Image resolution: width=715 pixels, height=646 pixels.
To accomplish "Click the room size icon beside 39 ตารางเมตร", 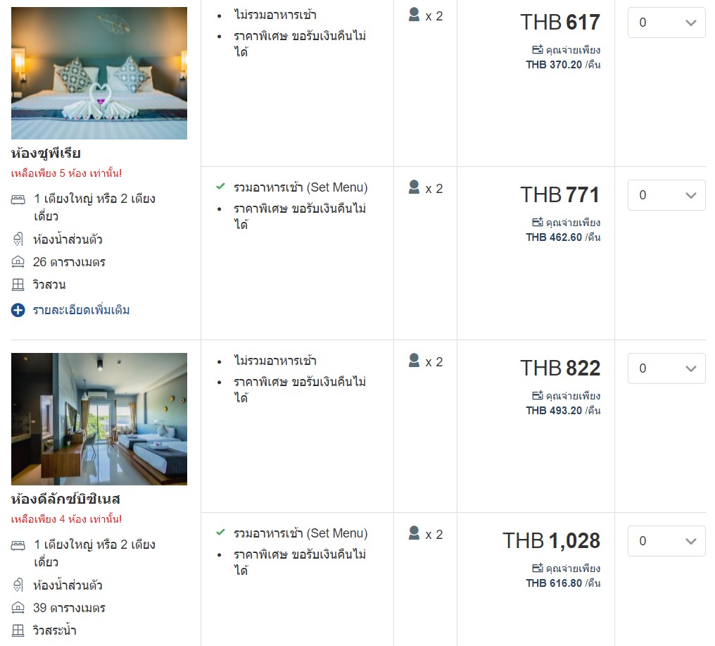I will click(18, 608).
